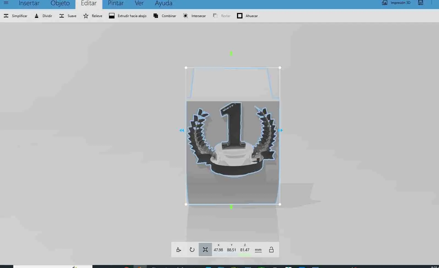Click the top-right corner scale handle
Viewport: 439px width, 268px height.
(x=280, y=68)
